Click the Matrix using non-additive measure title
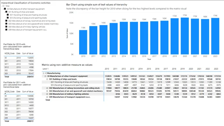Viewport: 224px width, 126px height. pyautogui.click(x=67, y=65)
